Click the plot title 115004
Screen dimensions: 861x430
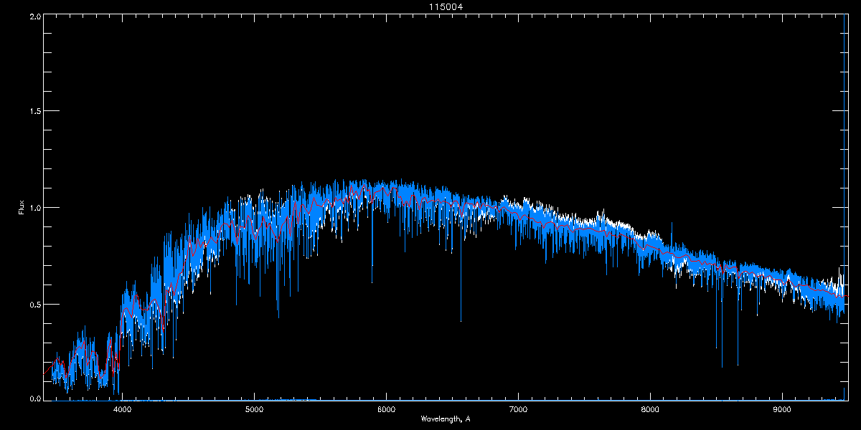click(x=446, y=7)
